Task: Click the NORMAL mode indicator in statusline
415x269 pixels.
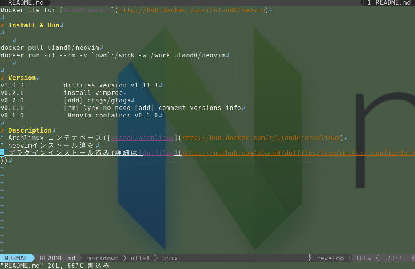Action: click(16, 258)
